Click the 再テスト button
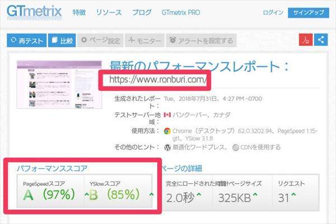Screen dimensions: 336x224 pyautogui.click(x=26, y=40)
